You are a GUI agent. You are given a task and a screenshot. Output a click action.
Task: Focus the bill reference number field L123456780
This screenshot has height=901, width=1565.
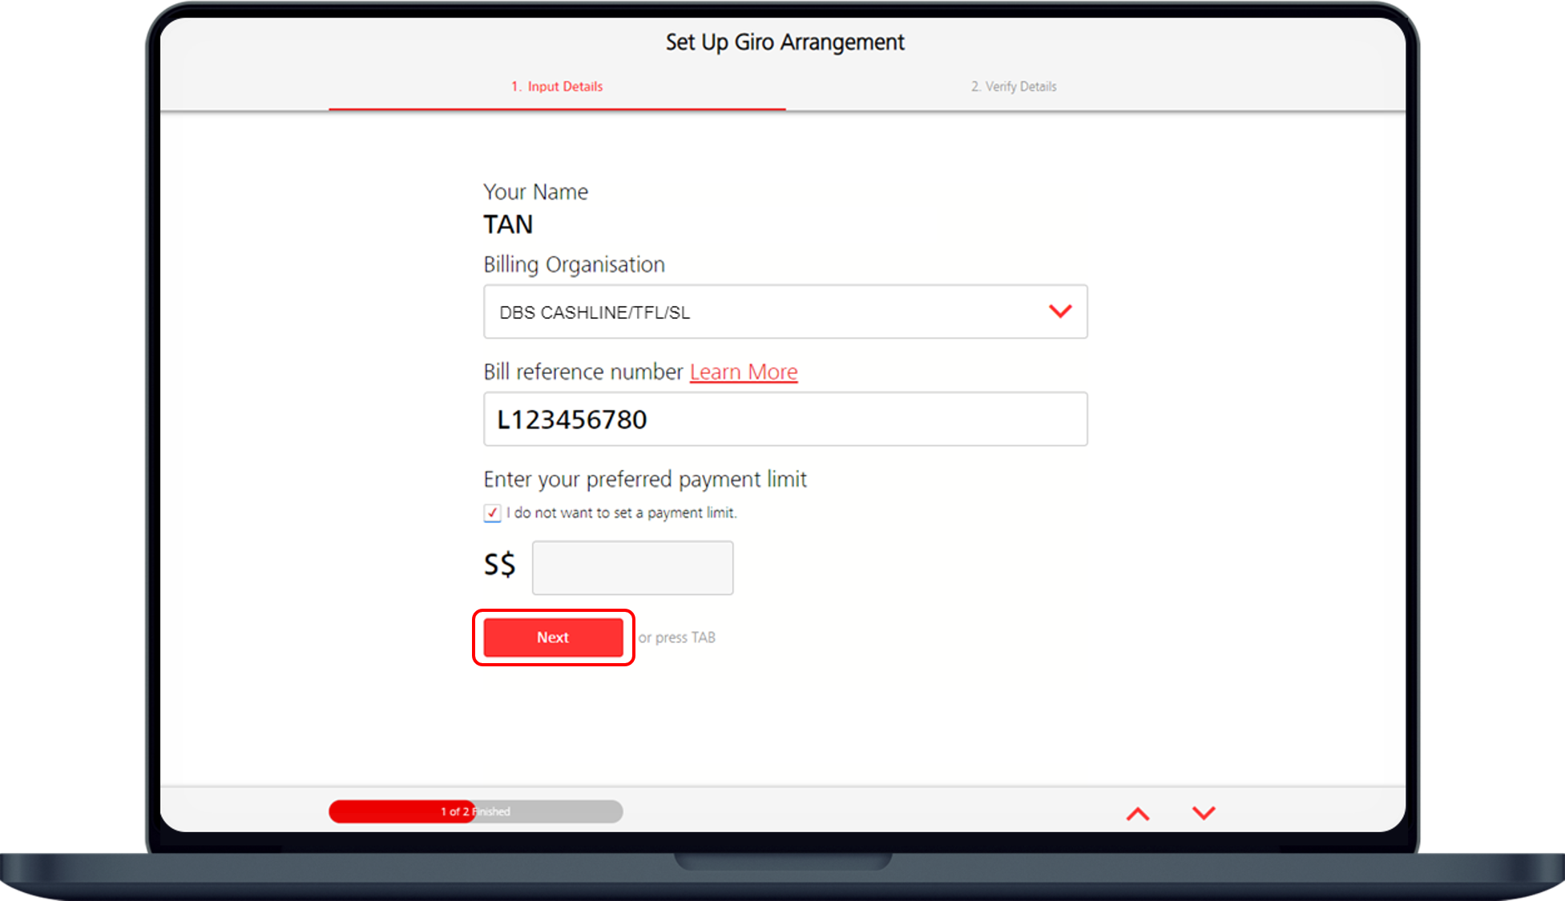[785, 419]
